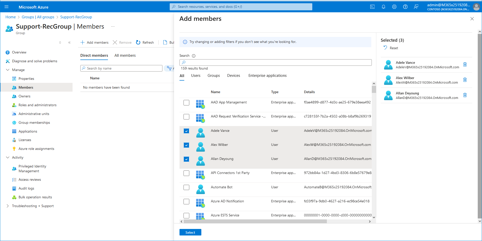Open the feedback icon in top bar
The height and width of the screenshot is (241, 482).
click(x=416, y=7)
